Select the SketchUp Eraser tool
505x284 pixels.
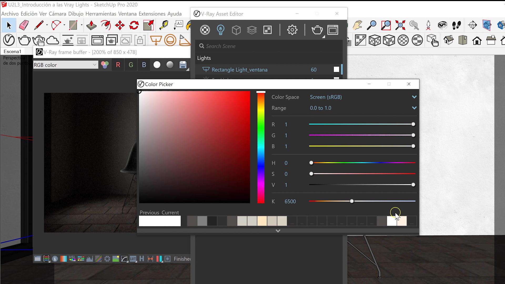tap(24, 26)
